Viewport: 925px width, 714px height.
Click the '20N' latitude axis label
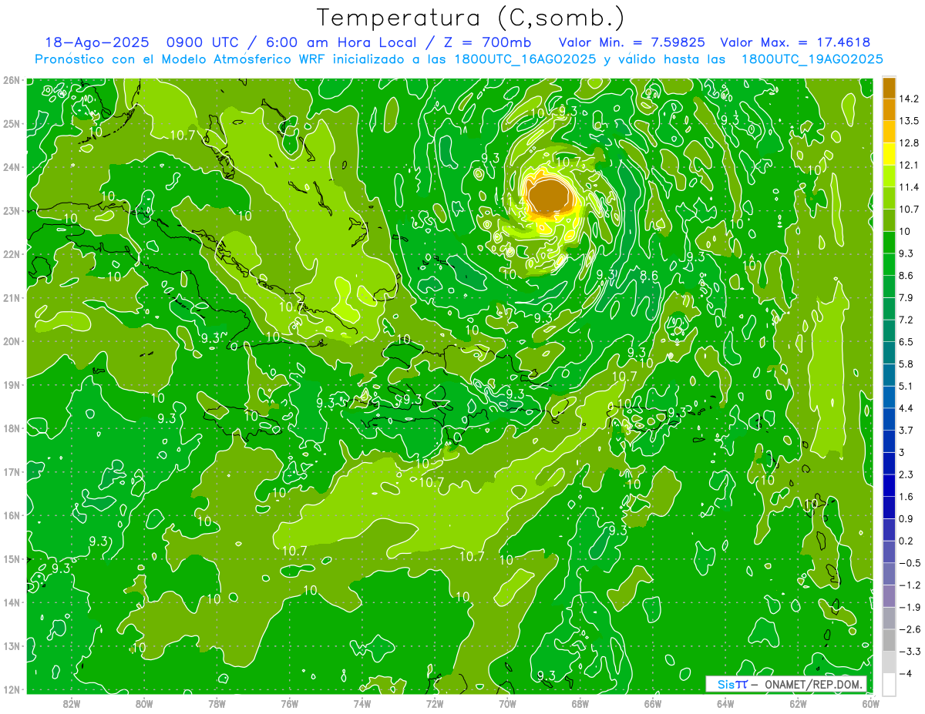[x=11, y=341]
